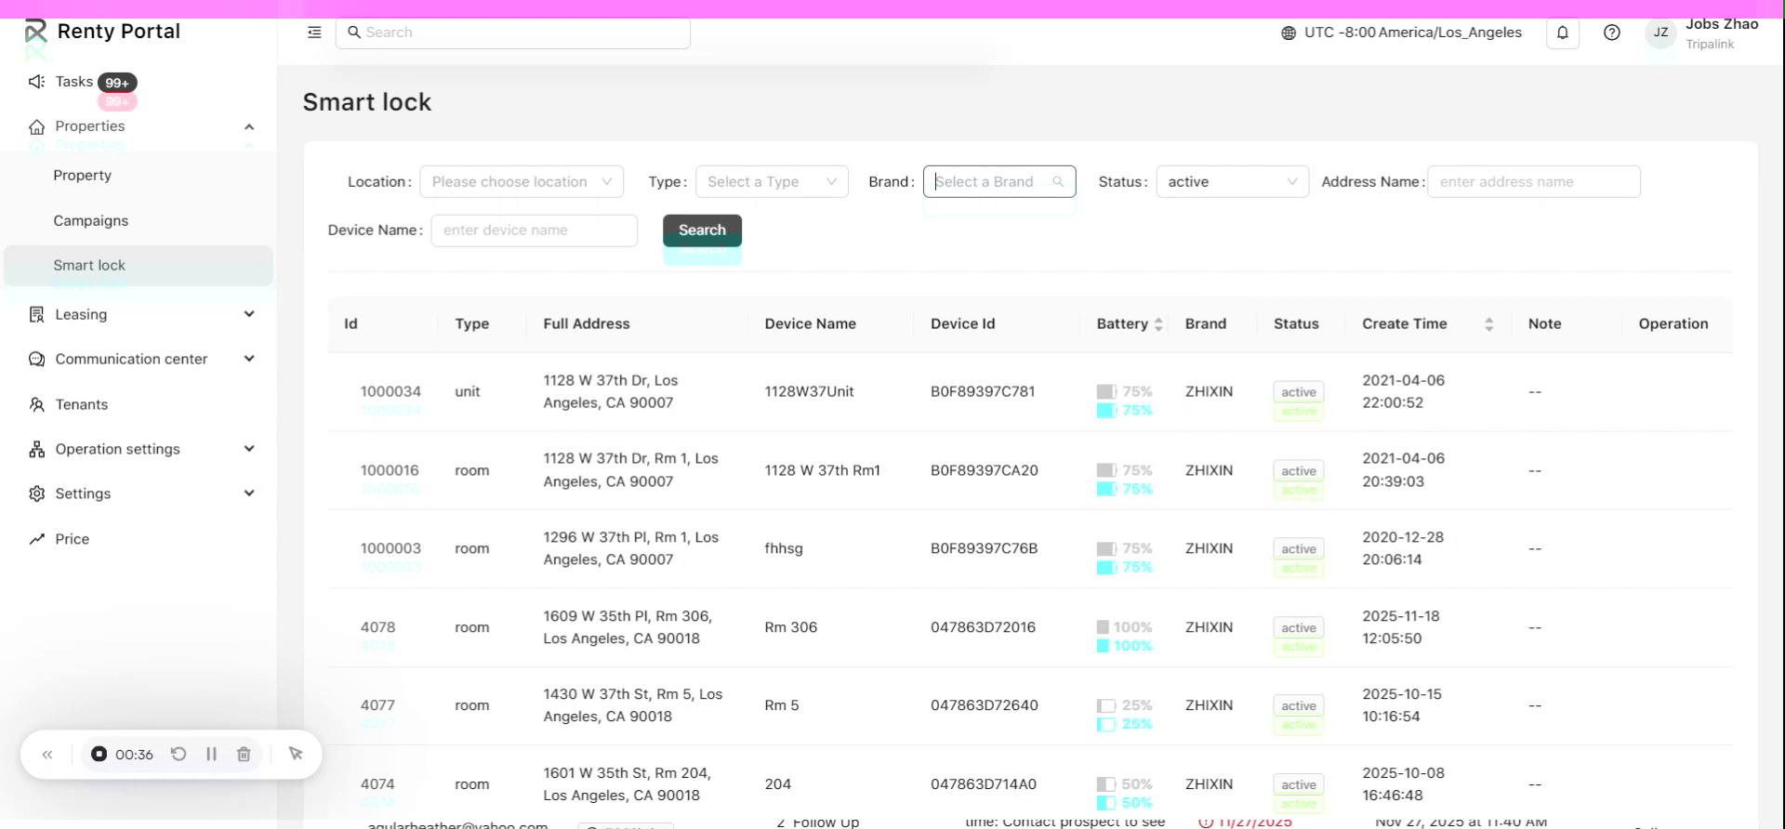
Task: Click the Properties house icon
Action: 36,126
